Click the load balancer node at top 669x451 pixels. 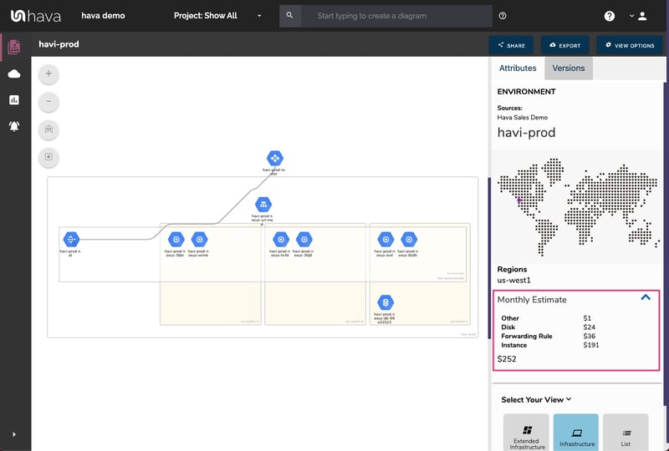274,158
